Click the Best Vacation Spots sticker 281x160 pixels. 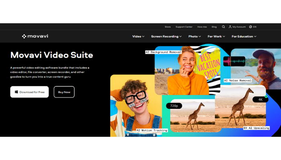[x=208, y=66]
